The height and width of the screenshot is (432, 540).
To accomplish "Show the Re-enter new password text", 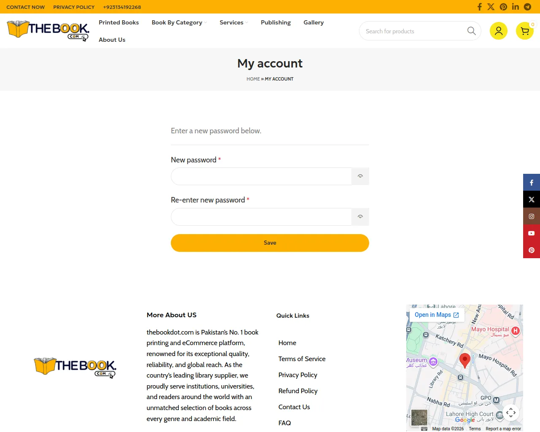I will (360, 216).
